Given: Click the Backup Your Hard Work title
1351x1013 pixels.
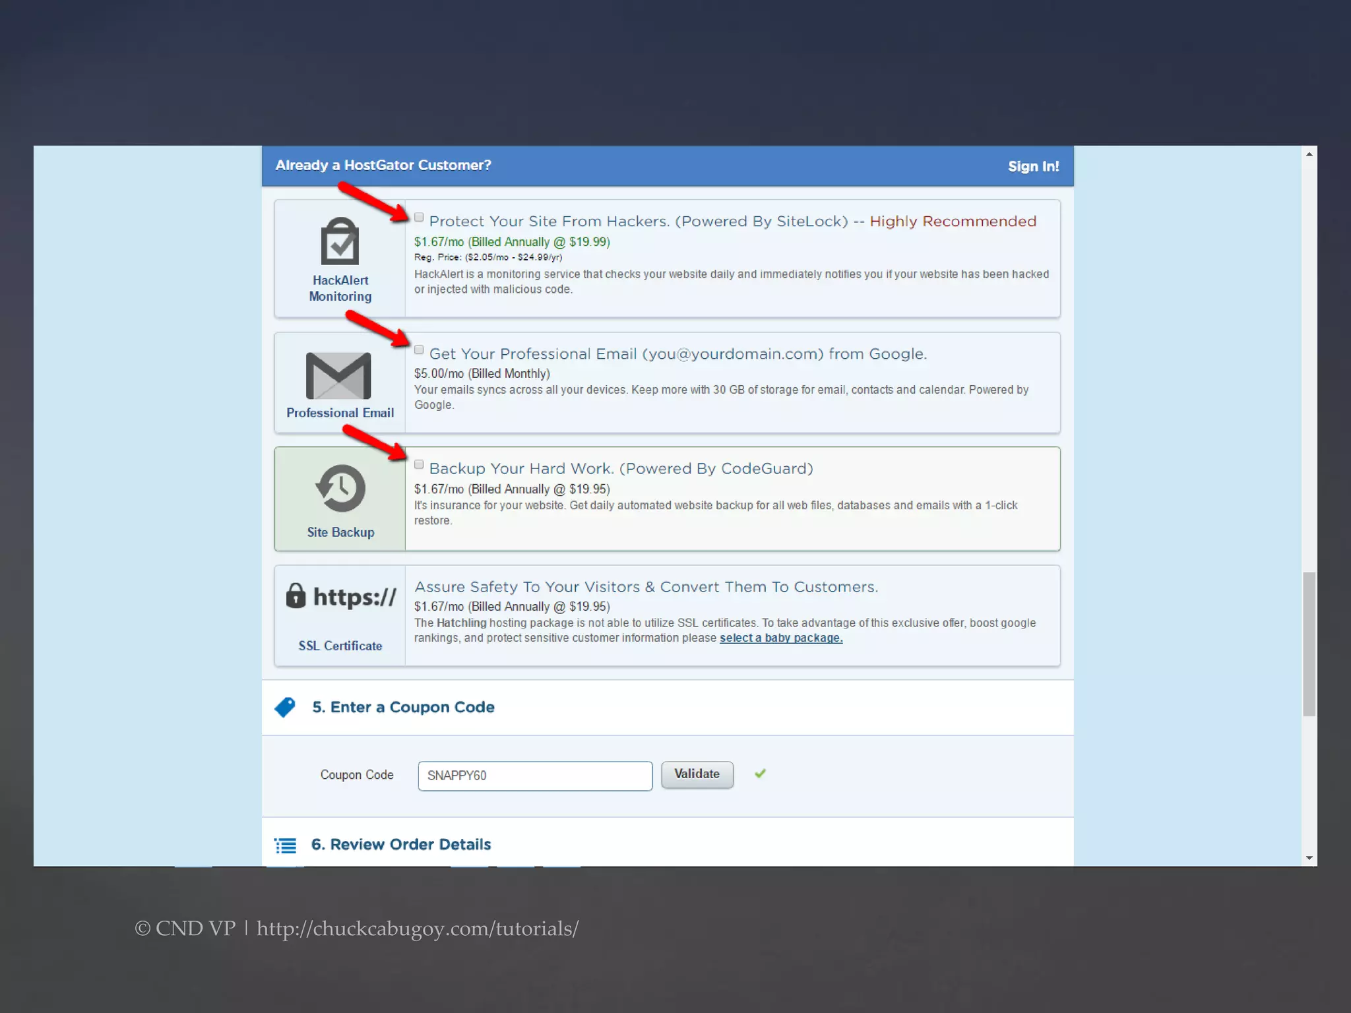Looking at the screenshot, I should coord(621,469).
